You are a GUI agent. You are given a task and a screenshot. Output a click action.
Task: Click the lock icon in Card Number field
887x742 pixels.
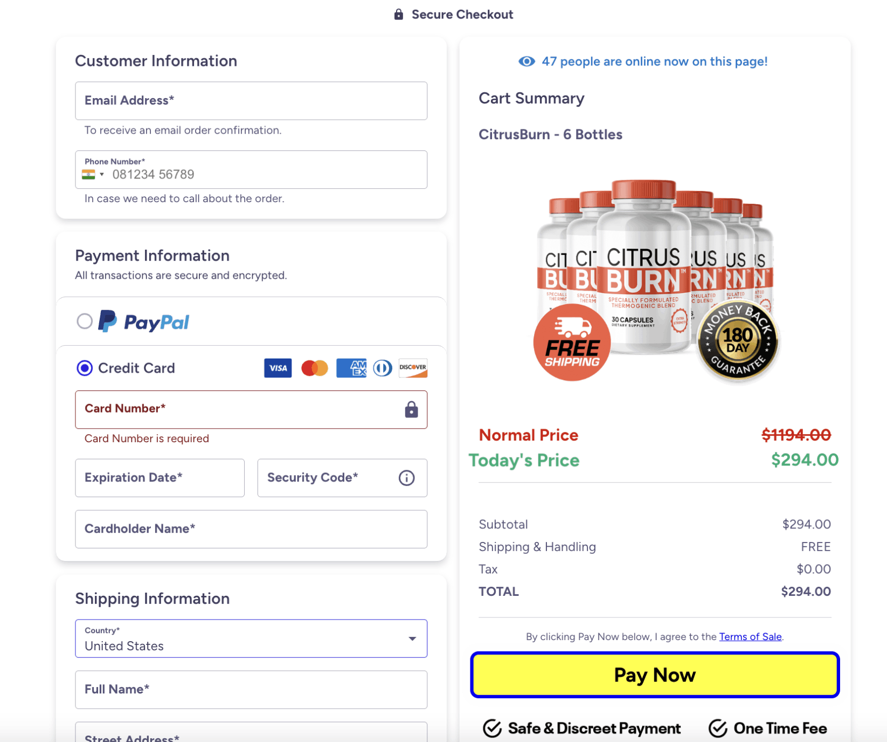[411, 410]
